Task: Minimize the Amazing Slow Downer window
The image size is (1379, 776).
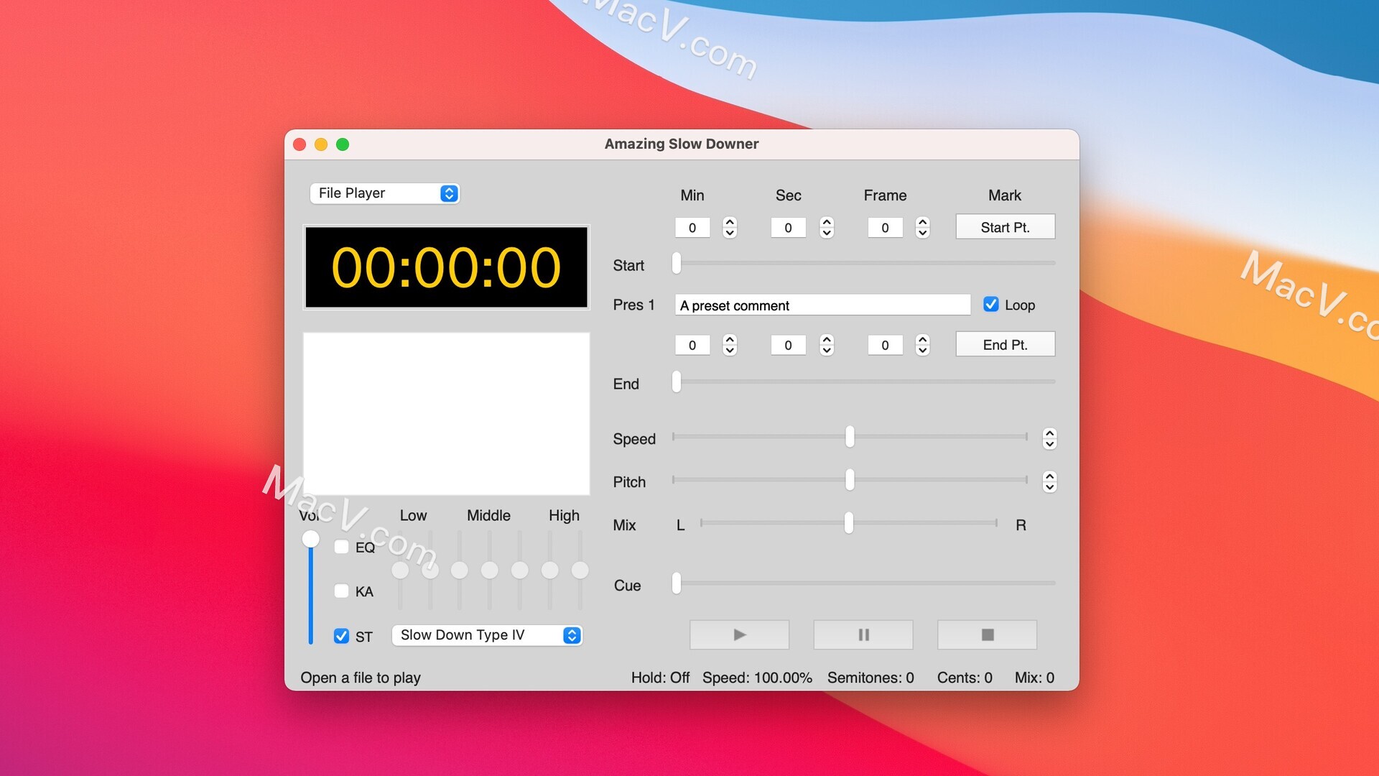Action: (x=321, y=144)
